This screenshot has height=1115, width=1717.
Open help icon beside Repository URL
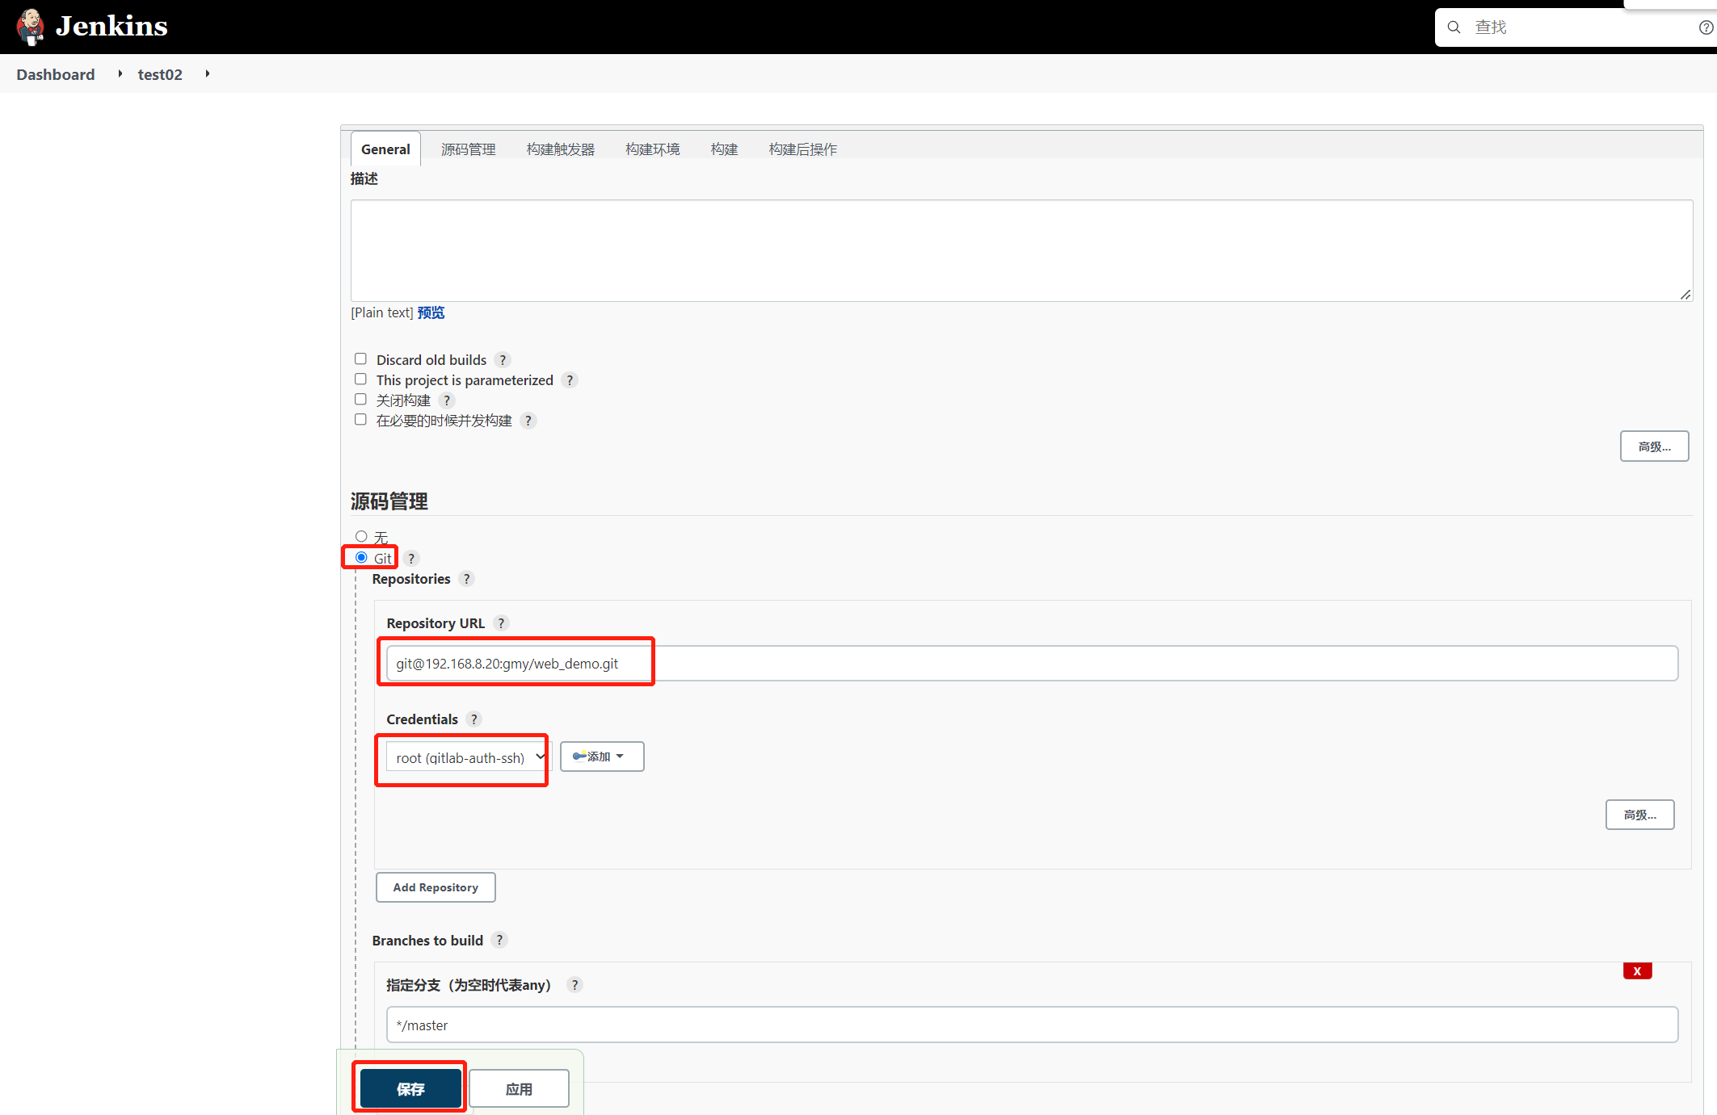(501, 623)
